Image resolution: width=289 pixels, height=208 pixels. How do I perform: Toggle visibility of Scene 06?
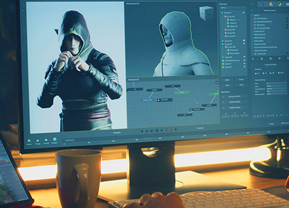pos(244,41)
